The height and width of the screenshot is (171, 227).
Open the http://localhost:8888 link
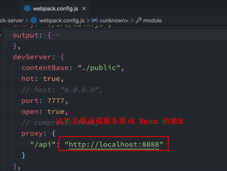114,144
